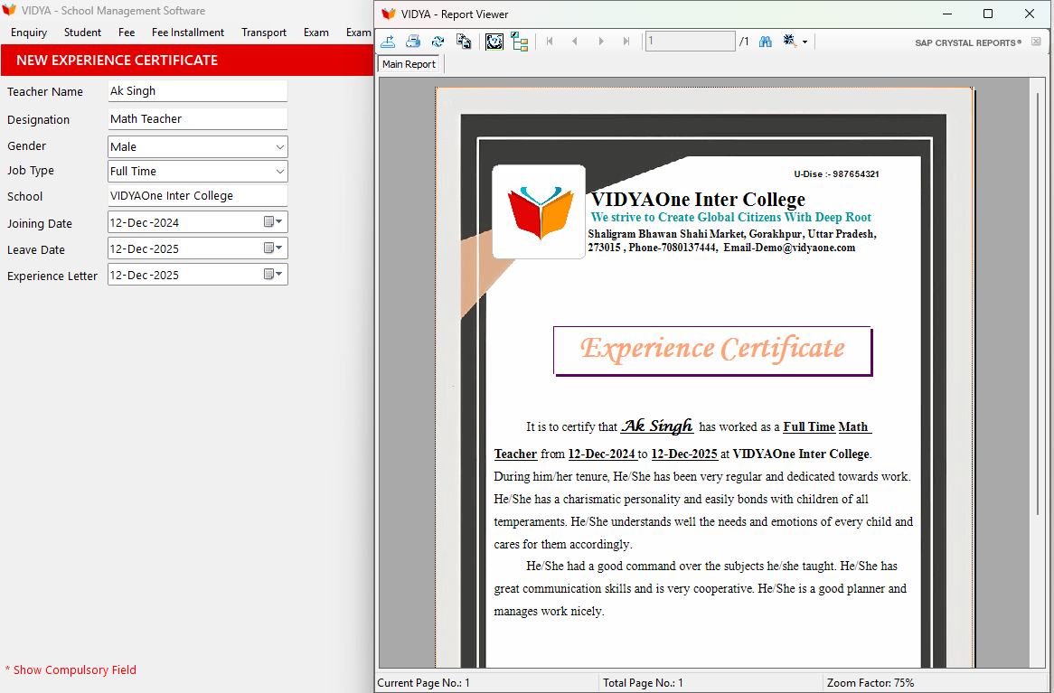This screenshot has height=693, width=1054.
Task: Click the Export Report icon in Report Viewer
Action: (388, 42)
